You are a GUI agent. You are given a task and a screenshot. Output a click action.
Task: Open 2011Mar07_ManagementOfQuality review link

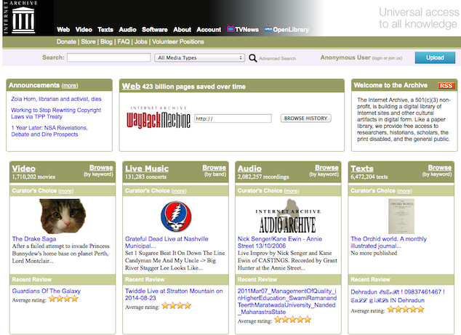coord(287,302)
